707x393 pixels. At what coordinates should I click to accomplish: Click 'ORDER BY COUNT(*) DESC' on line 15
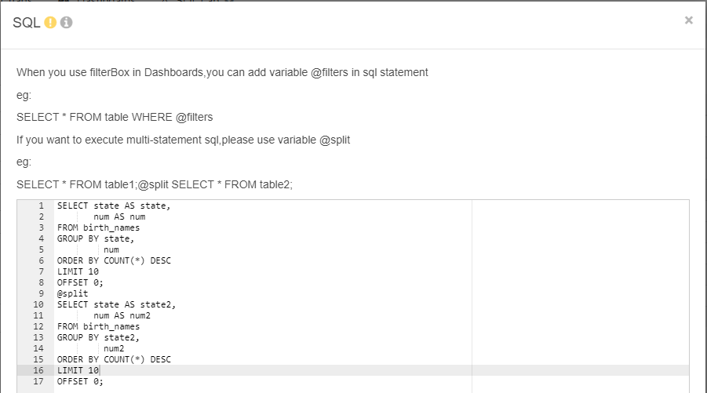(114, 359)
